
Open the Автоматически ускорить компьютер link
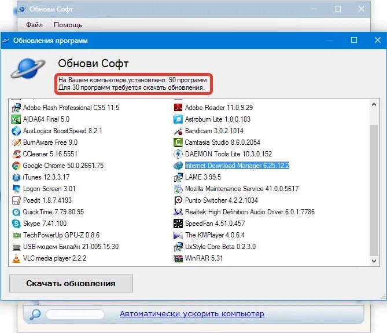click(192, 314)
